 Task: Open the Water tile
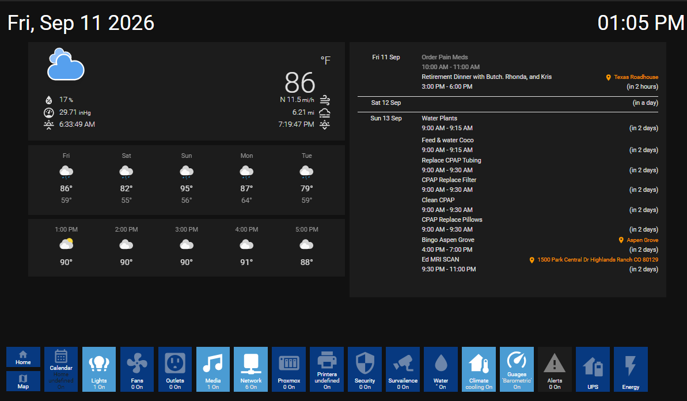(441, 369)
